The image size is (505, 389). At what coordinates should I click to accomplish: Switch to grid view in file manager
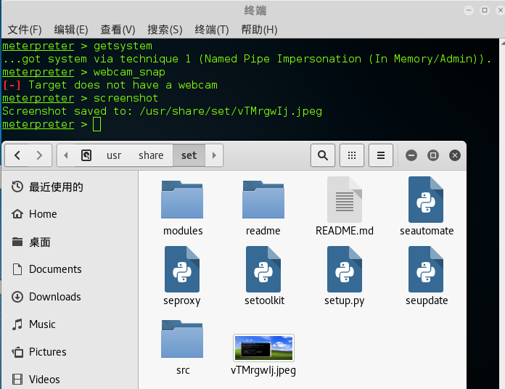(352, 155)
